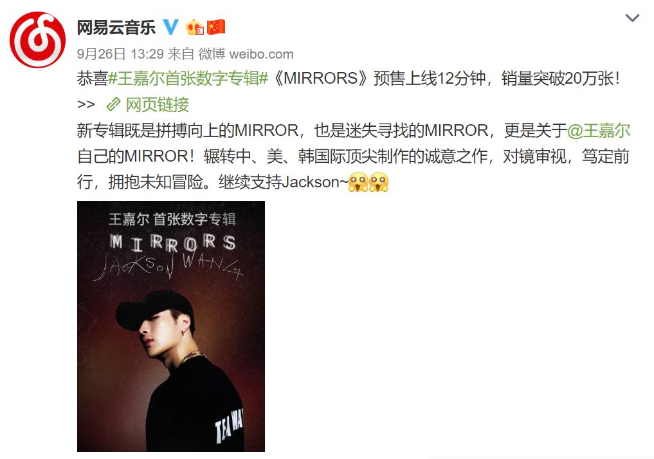Open the 微博 weibo.com source link
This screenshot has width=654, height=459.
(246, 54)
